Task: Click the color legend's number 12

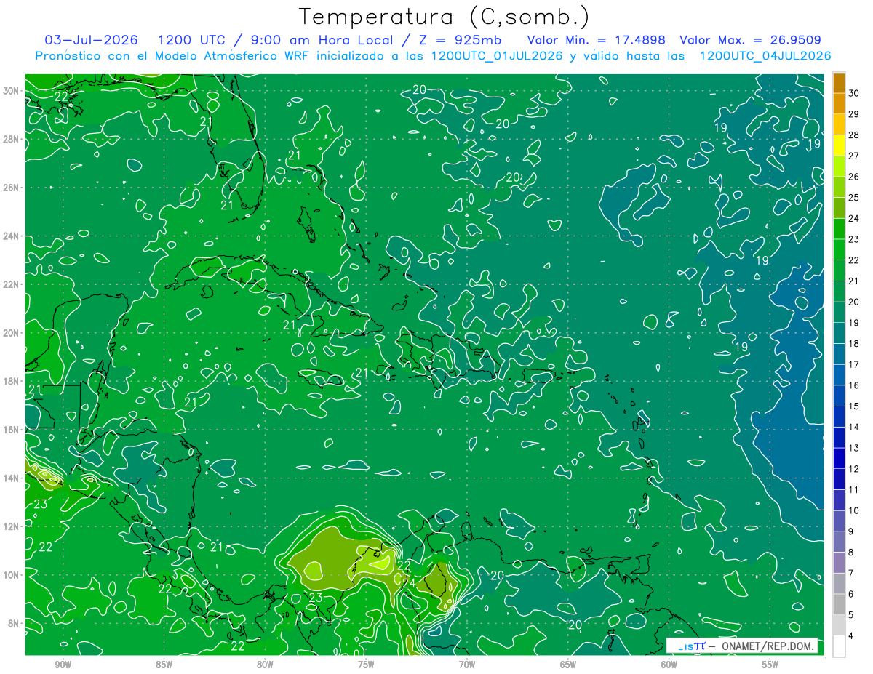Action: (854, 469)
